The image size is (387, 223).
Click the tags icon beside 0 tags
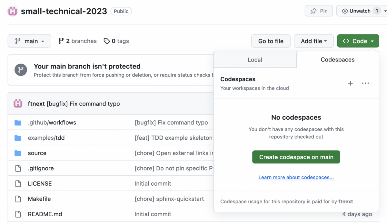point(106,41)
